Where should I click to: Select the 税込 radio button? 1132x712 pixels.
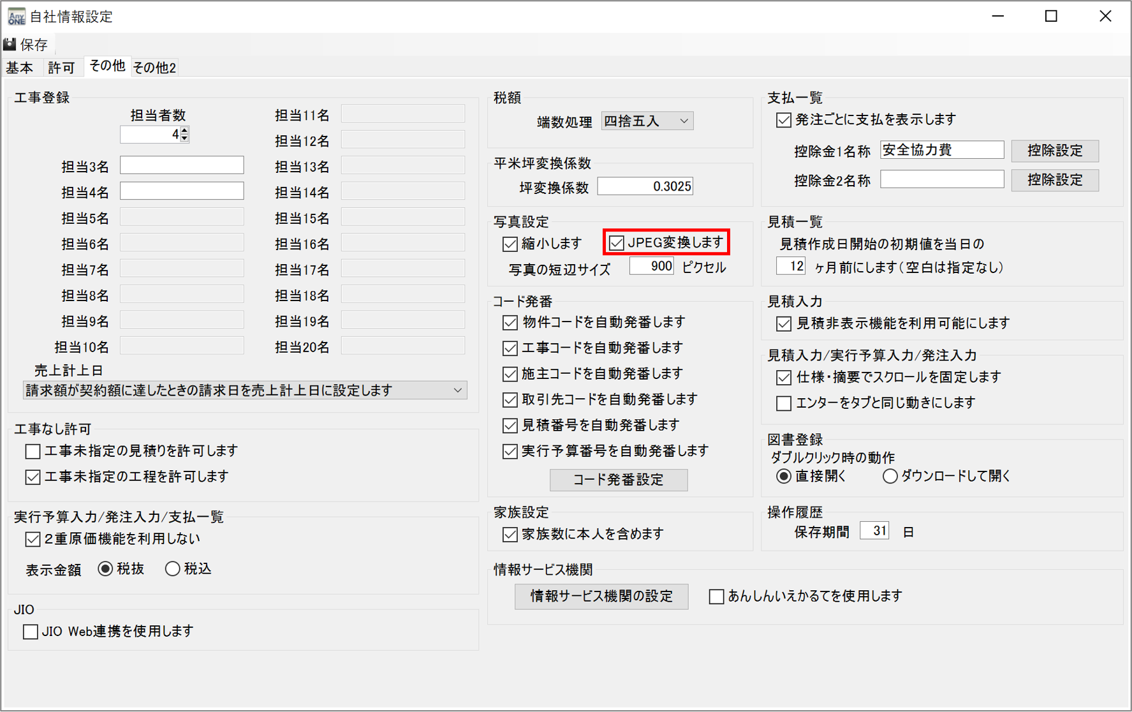tap(172, 569)
